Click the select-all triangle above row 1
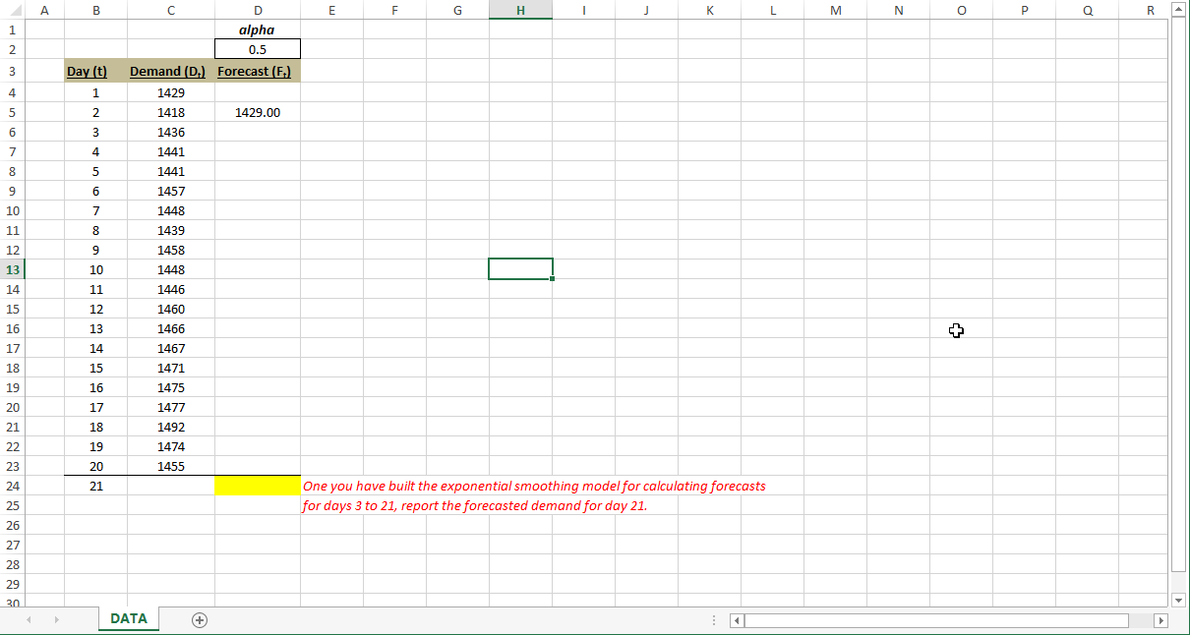Image resolution: width=1190 pixels, height=635 pixels. (x=14, y=10)
